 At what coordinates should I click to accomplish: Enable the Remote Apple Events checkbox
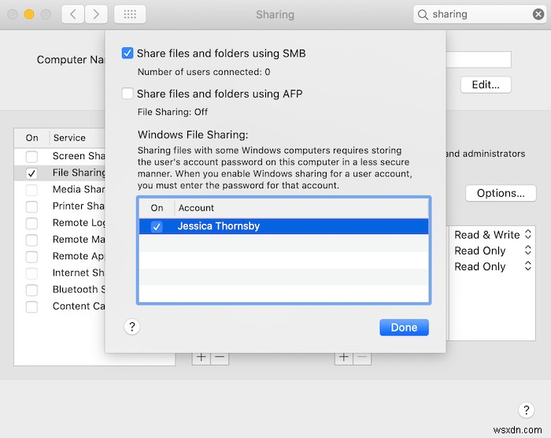31,257
